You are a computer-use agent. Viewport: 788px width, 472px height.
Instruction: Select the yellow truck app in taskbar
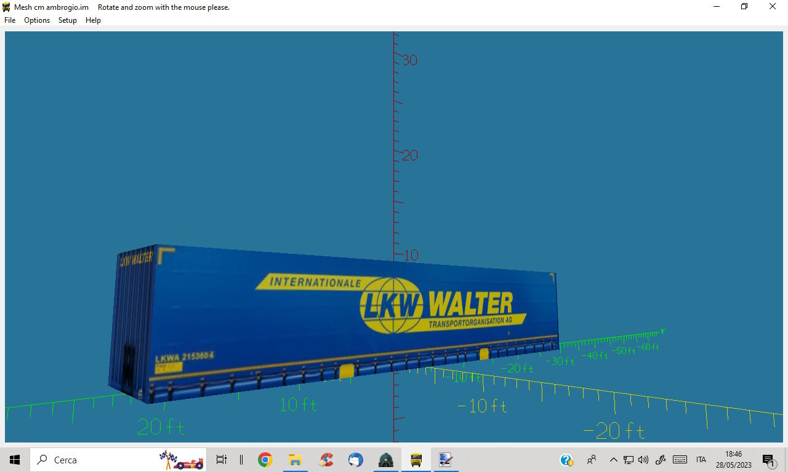416,460
